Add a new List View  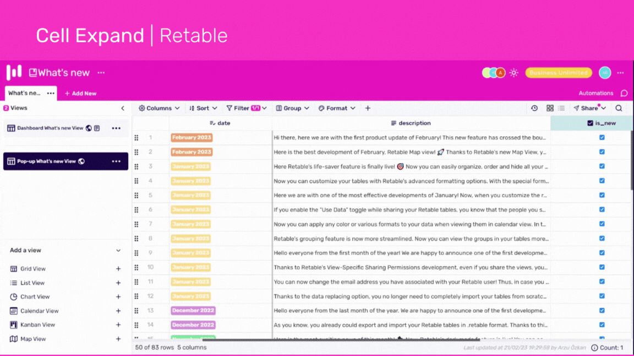tap(118, 283)
